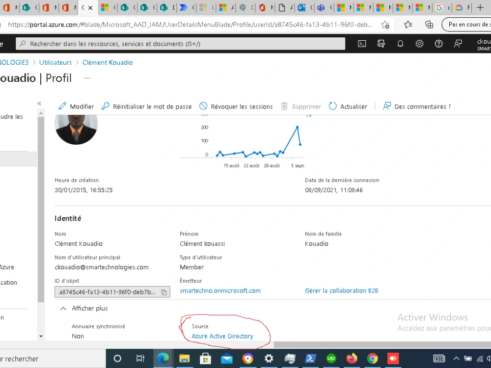The width and height of the screenshot is (491, 368).
Task: Open Google Chrome from the taskbar
Action: click(x=372, y=358)
